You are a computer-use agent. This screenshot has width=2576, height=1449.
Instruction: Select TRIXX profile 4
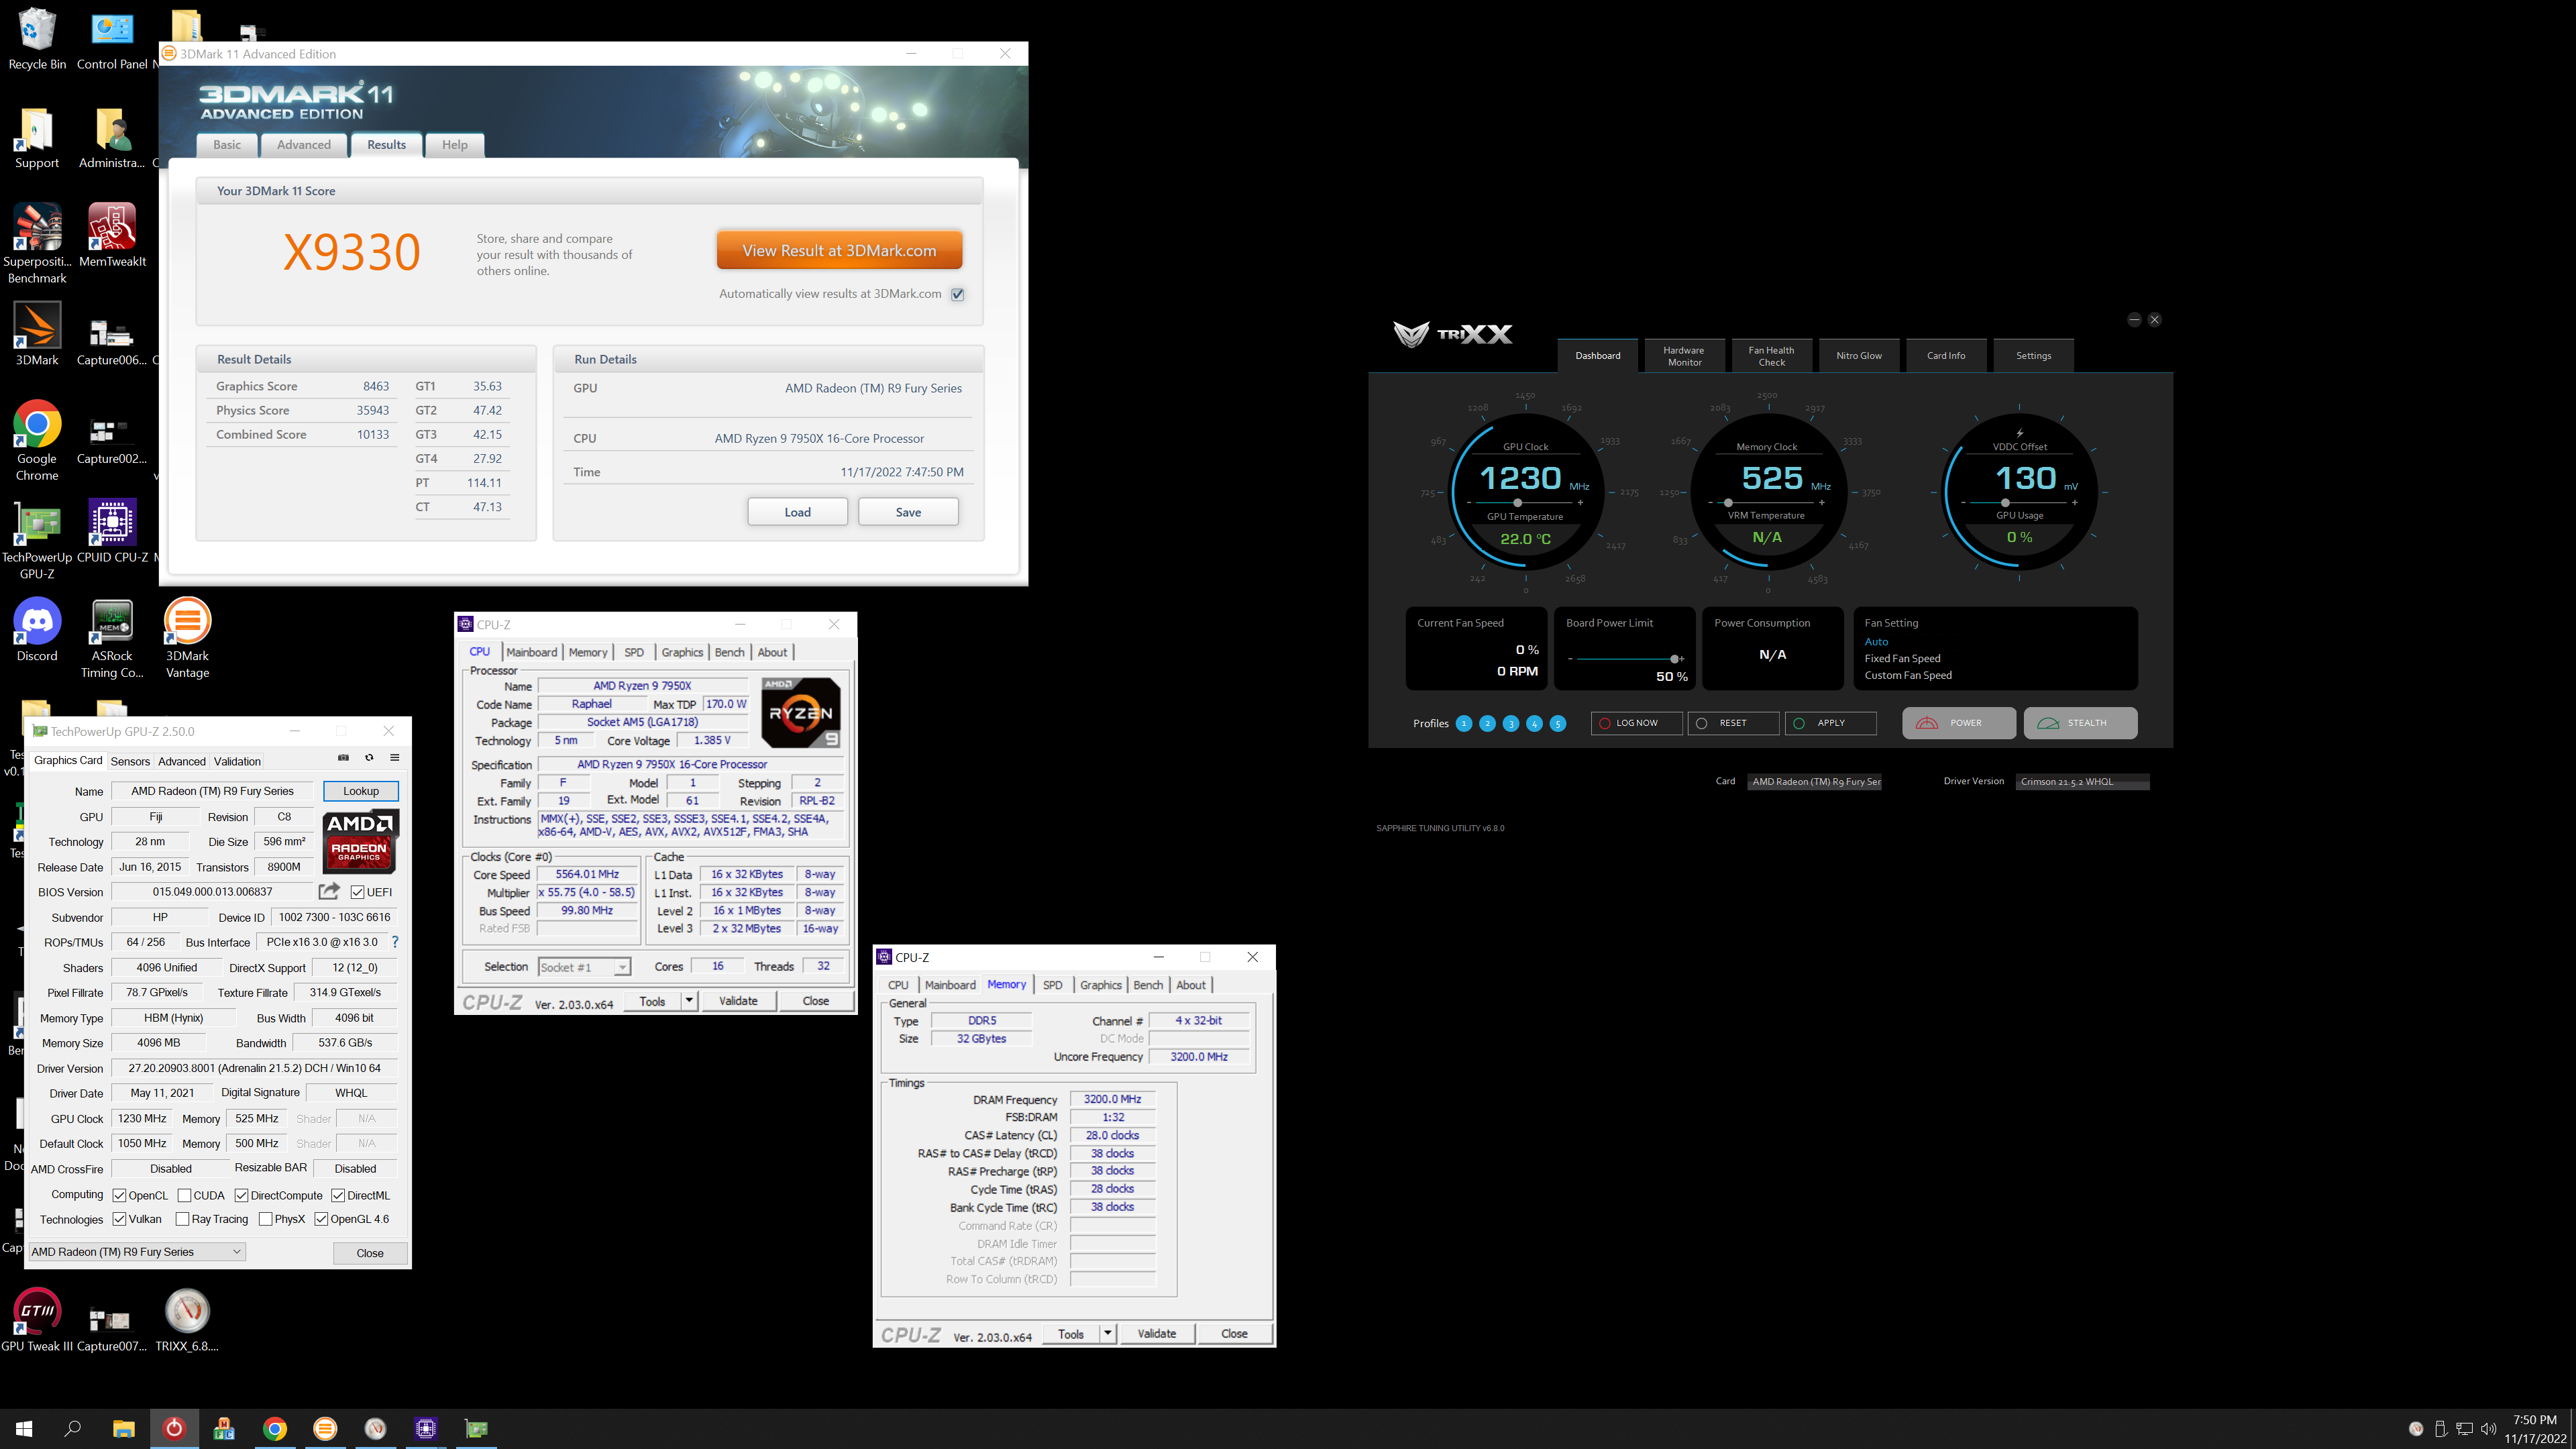1534,723
